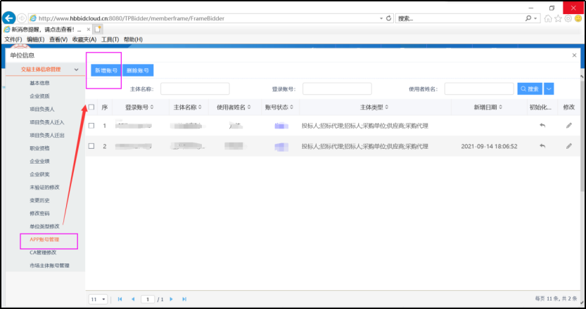Click the 新增账号 button
This screenshot has width=586, height=309.
coord(106,70)
